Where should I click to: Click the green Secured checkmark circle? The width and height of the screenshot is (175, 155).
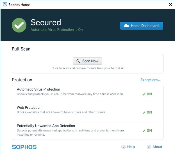pos(19,25)
